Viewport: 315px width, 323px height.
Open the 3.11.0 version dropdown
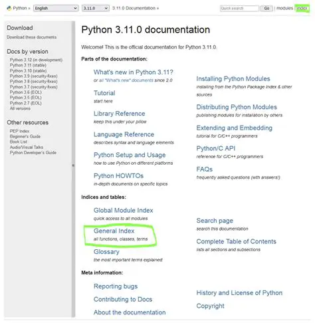[96, 8]
